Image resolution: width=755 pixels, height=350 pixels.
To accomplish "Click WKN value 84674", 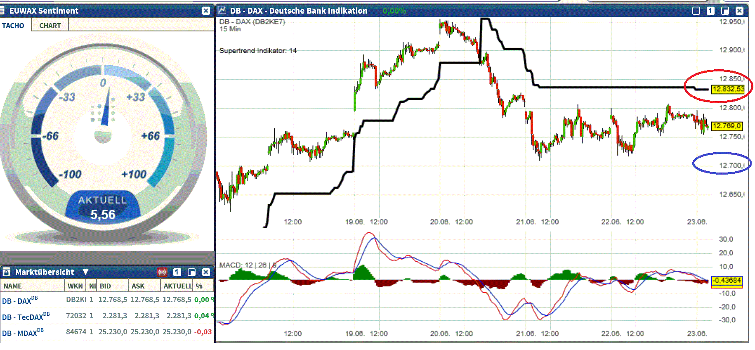I will (x=76, y=332).
